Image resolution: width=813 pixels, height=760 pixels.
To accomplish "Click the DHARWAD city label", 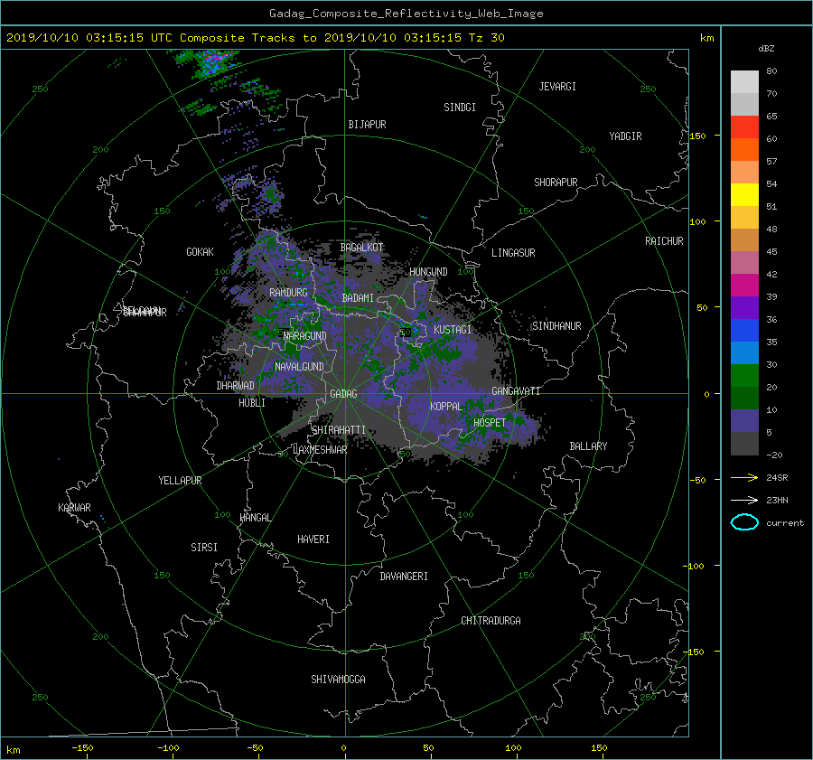I will click(235, 386).
